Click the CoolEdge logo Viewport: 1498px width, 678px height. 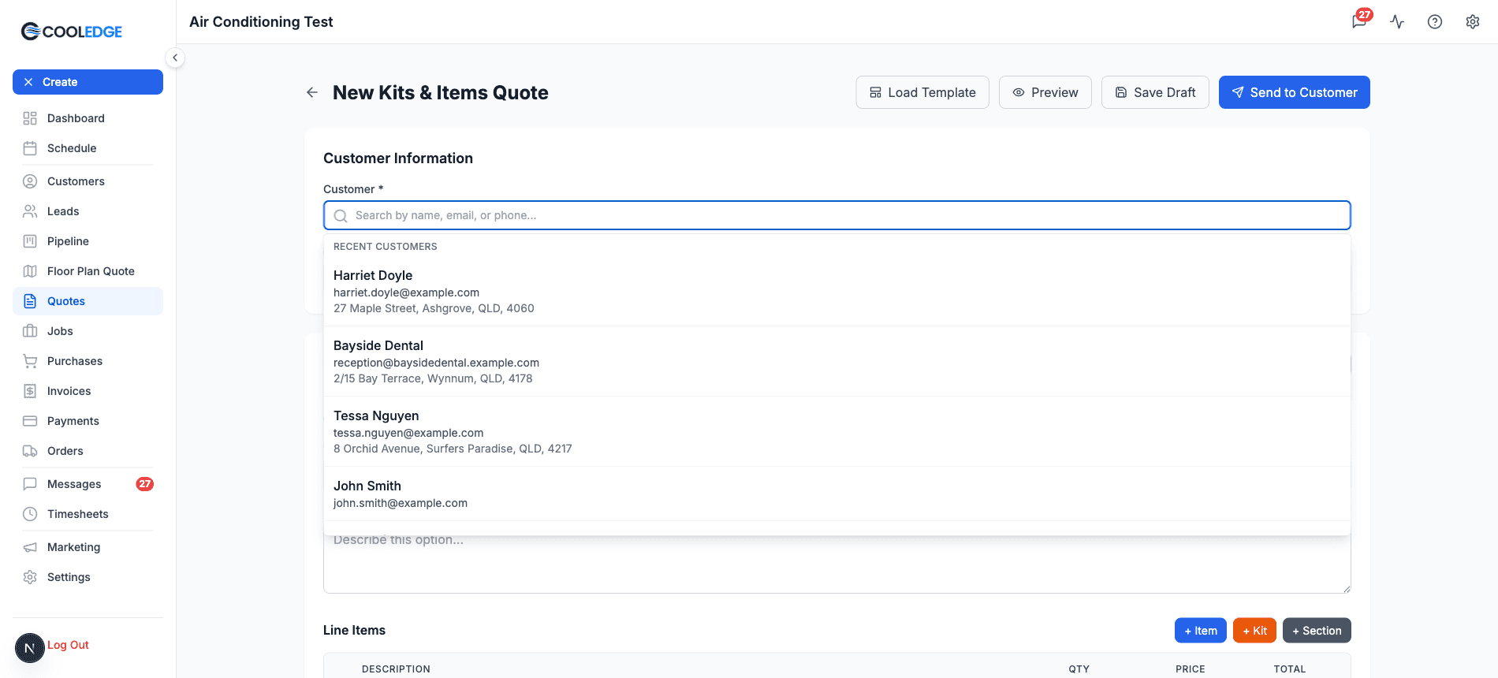click(72, 32)
